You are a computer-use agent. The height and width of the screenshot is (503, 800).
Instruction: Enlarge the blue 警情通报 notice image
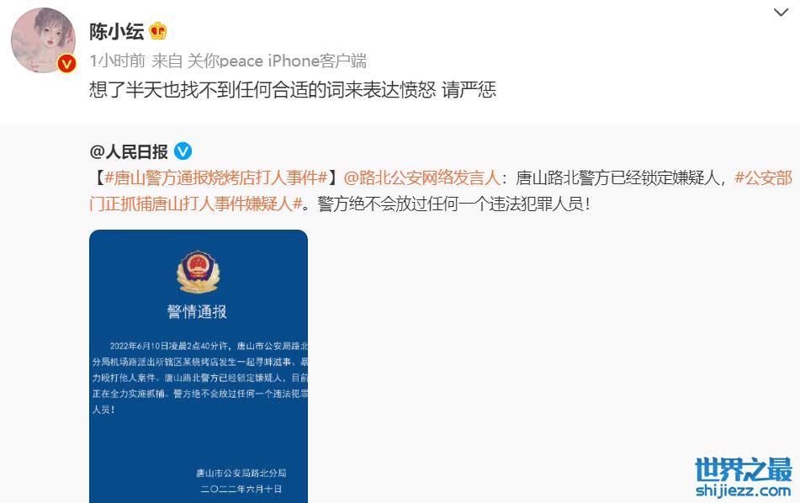coord(199,366)
